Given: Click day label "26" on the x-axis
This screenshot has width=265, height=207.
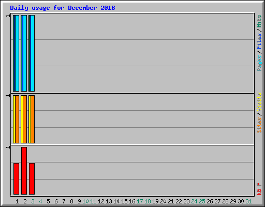Looking at the screenshot, I should [210, 201].
